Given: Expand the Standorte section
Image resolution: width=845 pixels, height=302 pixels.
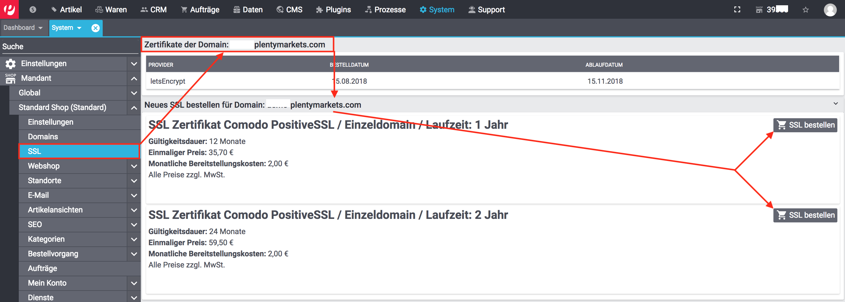Looking at the screenshot, I should (x=134, y=181).
